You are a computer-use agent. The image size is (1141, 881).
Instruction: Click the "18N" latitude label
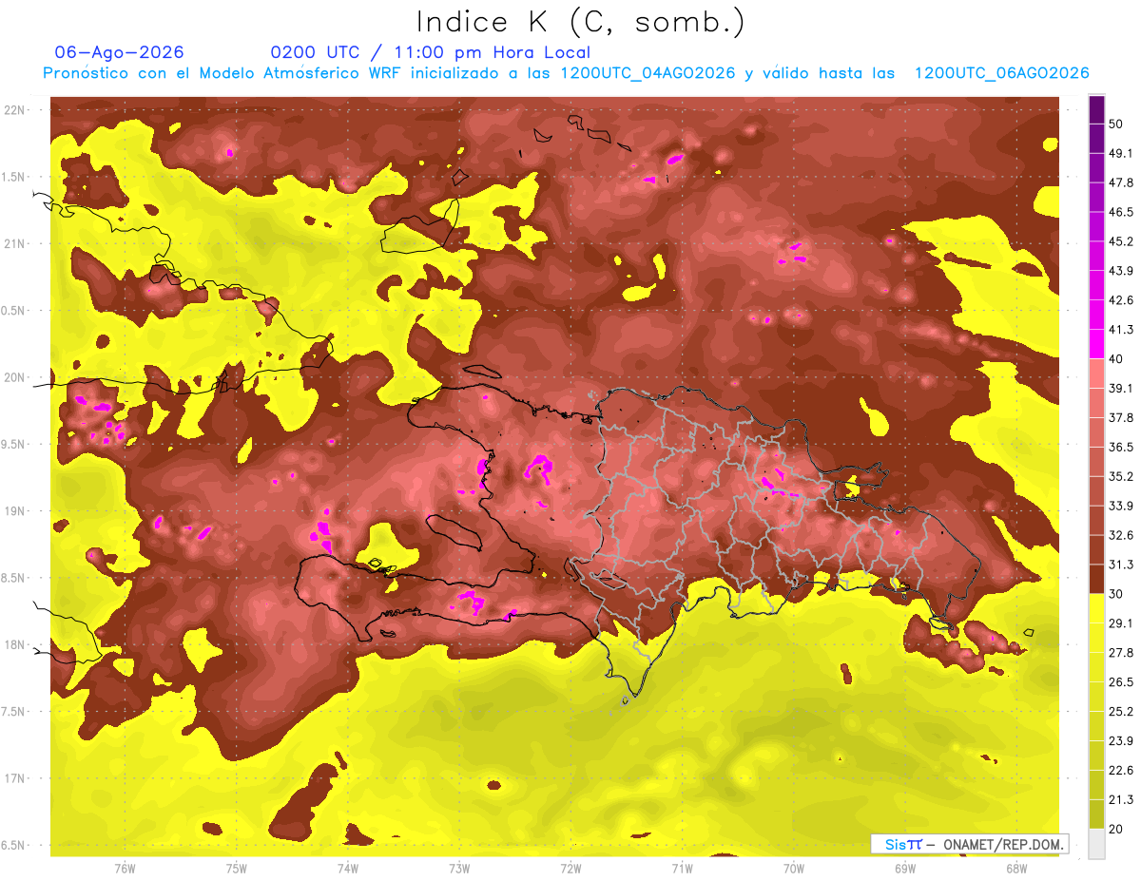click(14, 644)
